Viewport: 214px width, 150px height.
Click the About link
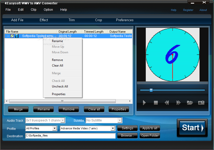pyautogui.click(x=203, y=10)
